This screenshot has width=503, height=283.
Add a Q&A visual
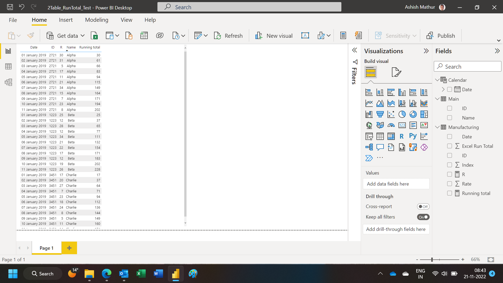[x=380, y=147]
